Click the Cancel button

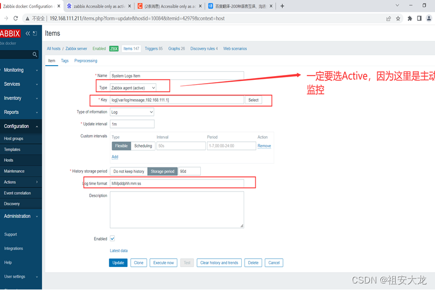click(274, 263)
